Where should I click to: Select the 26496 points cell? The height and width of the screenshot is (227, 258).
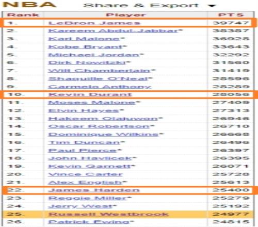(x=231, y=142)
